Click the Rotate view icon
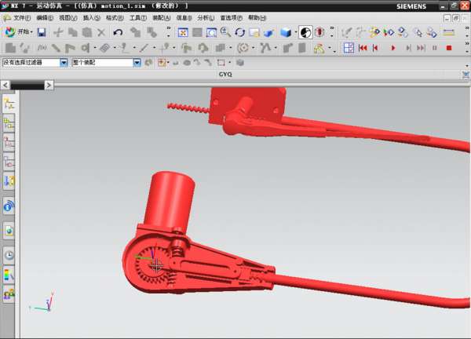Viewport: 471px width, 339px height. coord(240,32)
